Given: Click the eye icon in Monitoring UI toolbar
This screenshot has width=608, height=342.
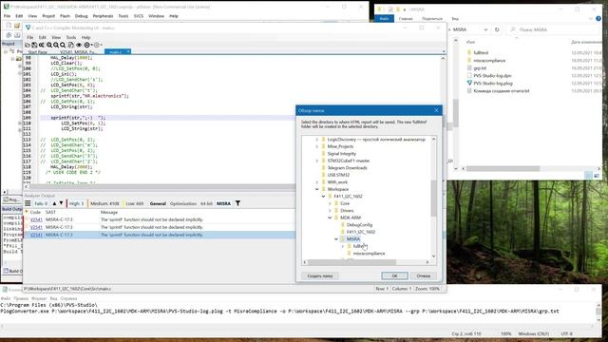Looking at the screenshot, I should (79, 45).
